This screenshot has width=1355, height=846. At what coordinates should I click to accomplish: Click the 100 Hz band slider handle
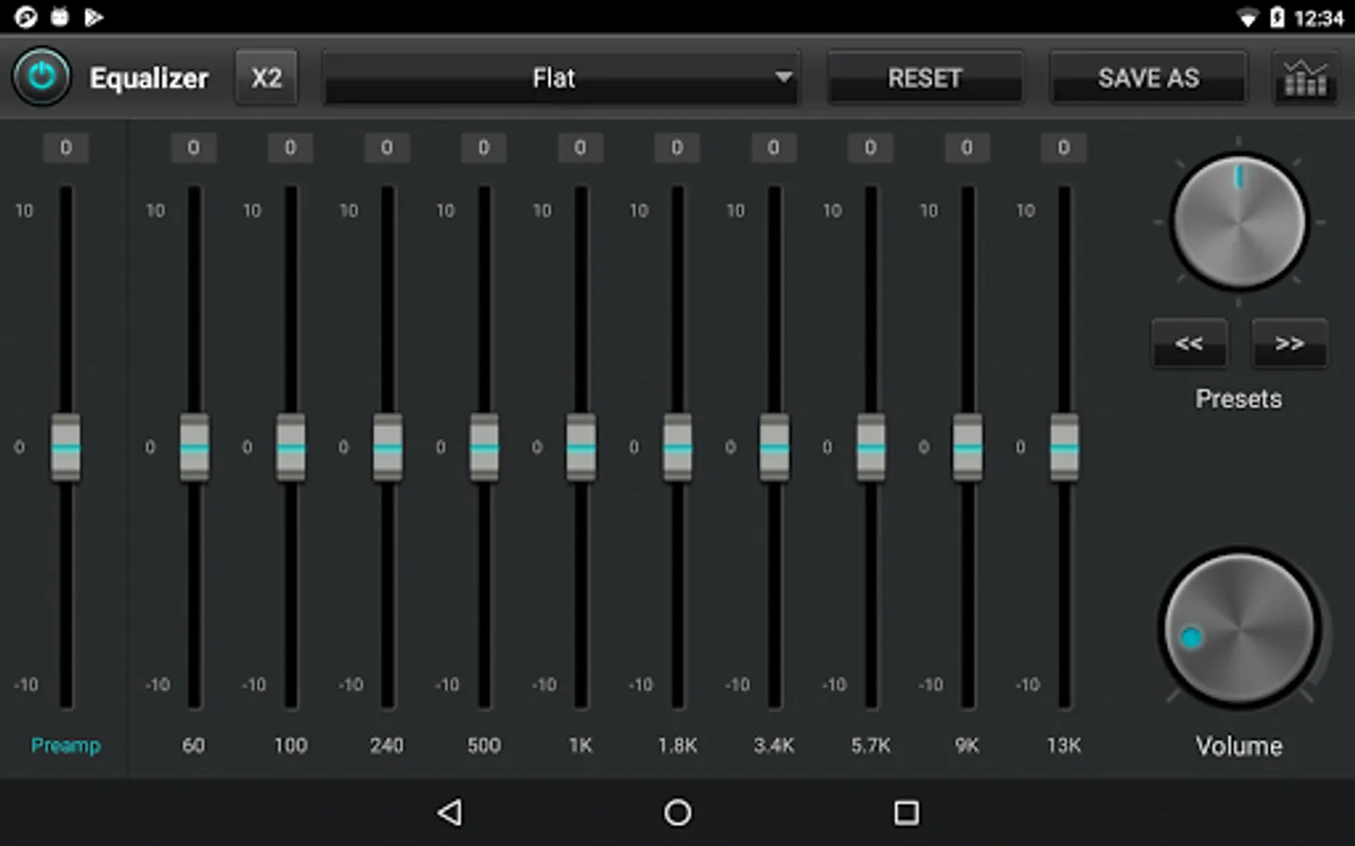(x=291, y=447)
